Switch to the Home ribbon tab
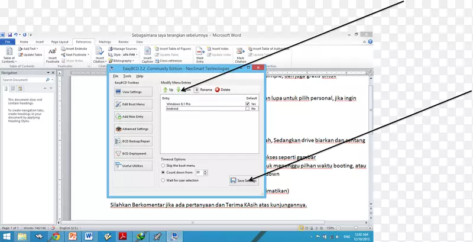The height and width of the screenshot is (242, 473). tap(24, 42)
